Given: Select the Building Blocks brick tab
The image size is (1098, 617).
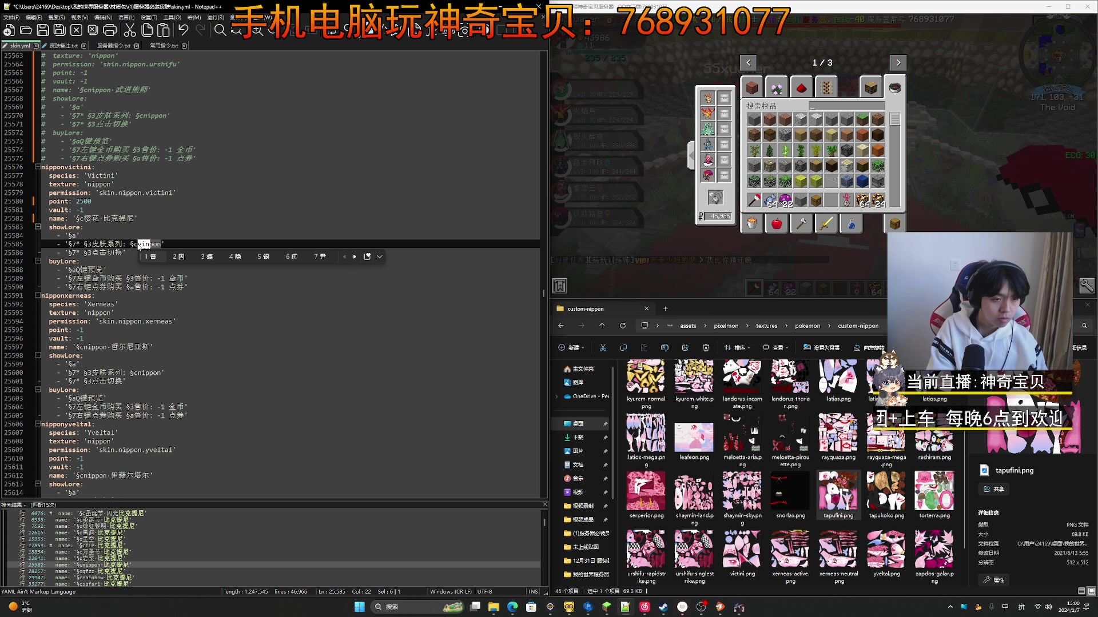Looking at the screenshot, I should (x=752, y=87).
